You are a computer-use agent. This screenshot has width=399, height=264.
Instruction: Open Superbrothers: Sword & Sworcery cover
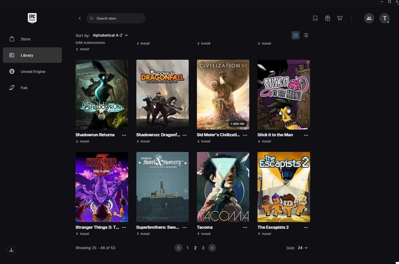162,187
